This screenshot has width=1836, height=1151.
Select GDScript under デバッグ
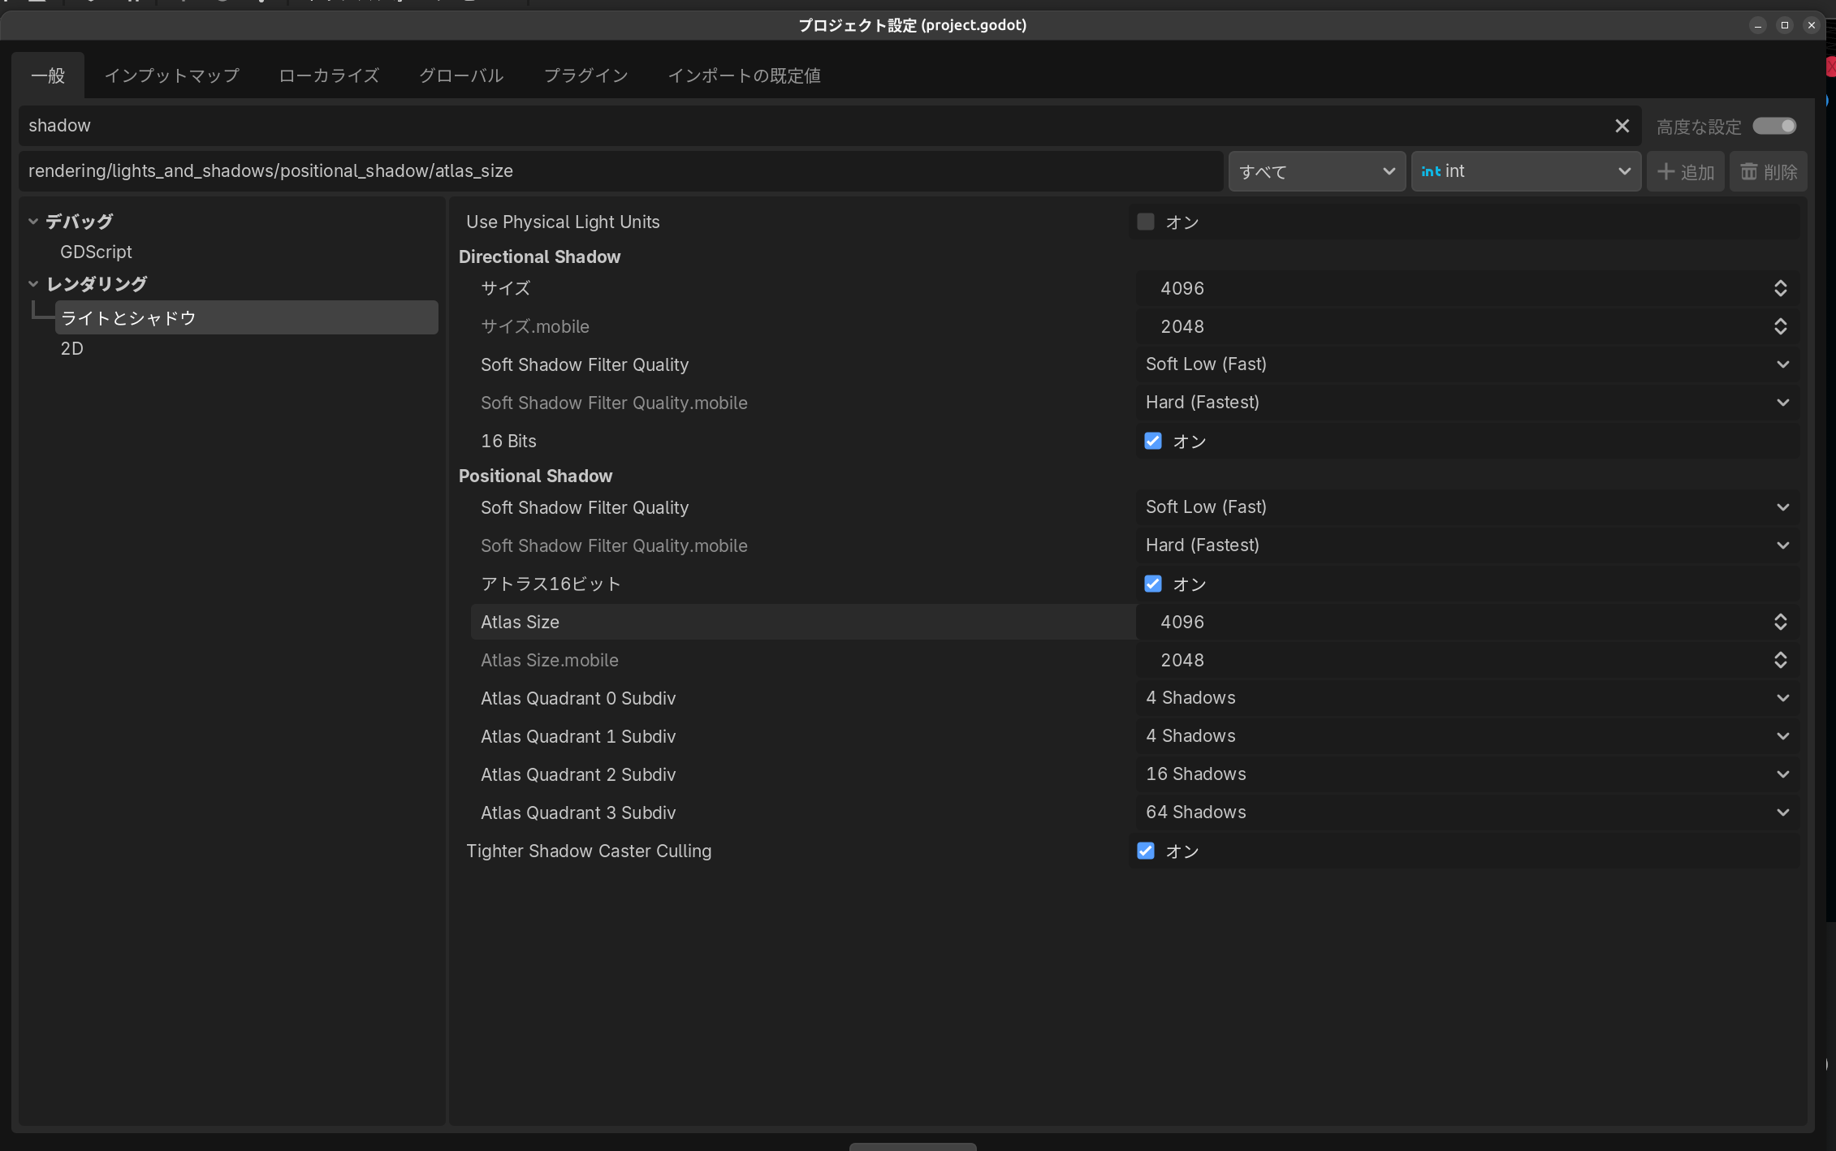click(x=96, y=252)
